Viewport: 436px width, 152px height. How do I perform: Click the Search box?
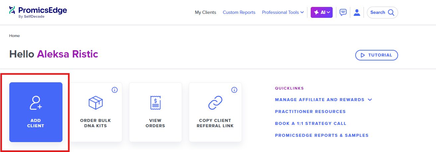[382, 13]
